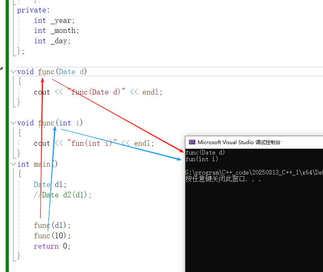Viewport: 323px width, 272px height.
Task: Collapse the func(int i) function block
Action: point(13,123)
